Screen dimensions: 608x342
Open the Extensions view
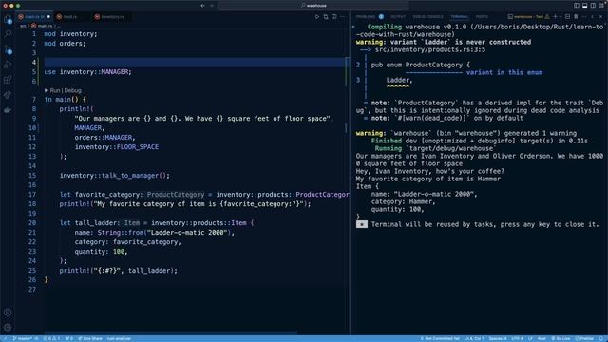[x=8, y=80]
